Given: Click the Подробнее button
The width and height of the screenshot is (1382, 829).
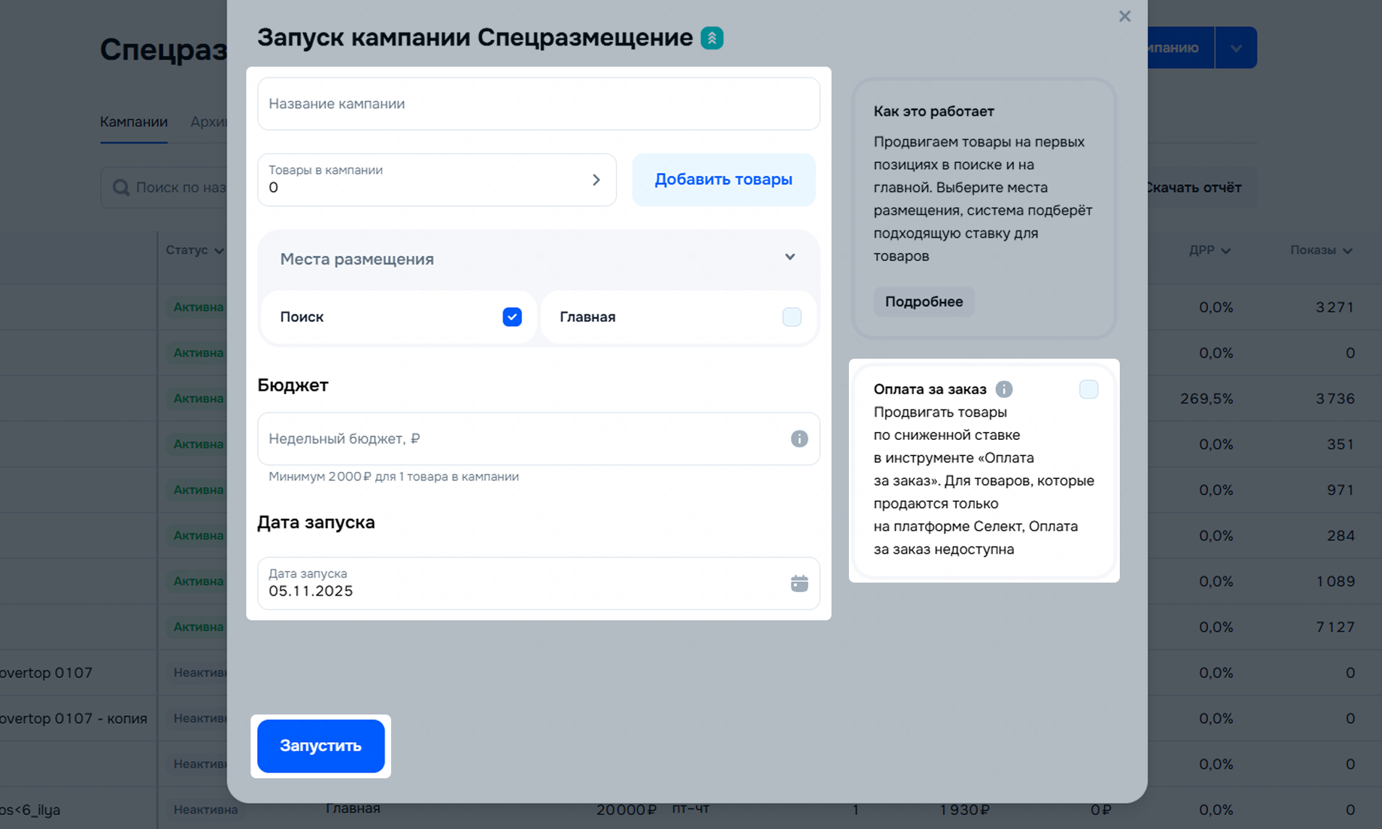Looking at the screenshot, I should tap(924, 301).
